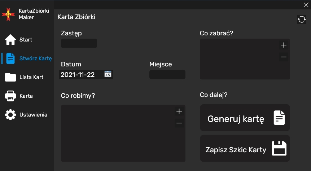The width and height of the screenshot is (311, 171).
Task: Focus the Zastęp input field
Action: [79, 43]
